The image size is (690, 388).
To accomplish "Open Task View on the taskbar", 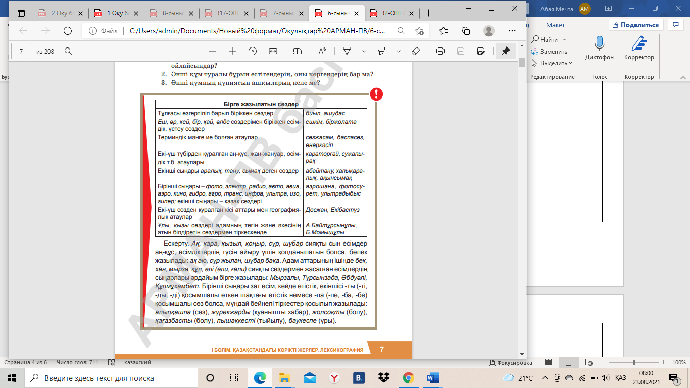I will (x=234, y=378).
